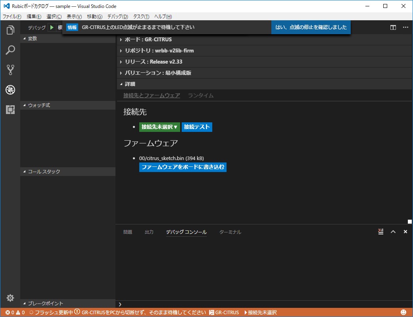Click the フラッシュ更新中 status bar message
The width and height of the screenshot is (413, 317).
coord(51,313)
